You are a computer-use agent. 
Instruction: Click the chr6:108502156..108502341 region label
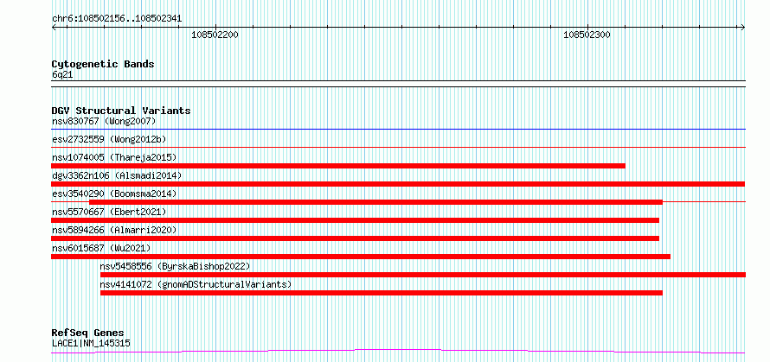(117, 19)
